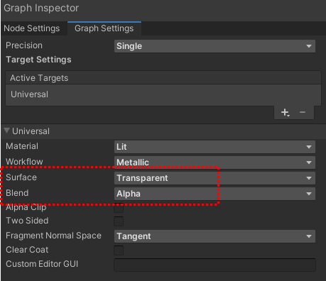
Task: Click the Graph Inspector panel title
Action: tap(41, 9)
